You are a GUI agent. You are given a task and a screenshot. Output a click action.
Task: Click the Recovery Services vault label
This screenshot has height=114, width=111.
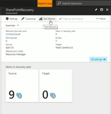(16, 31)
